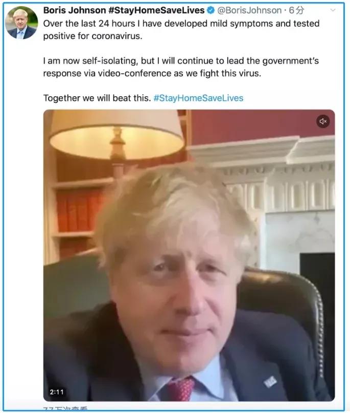Viewport: 350px width, 413px height.
Task: Play the embedded video of the tweet
Action: tap(189, 255)
